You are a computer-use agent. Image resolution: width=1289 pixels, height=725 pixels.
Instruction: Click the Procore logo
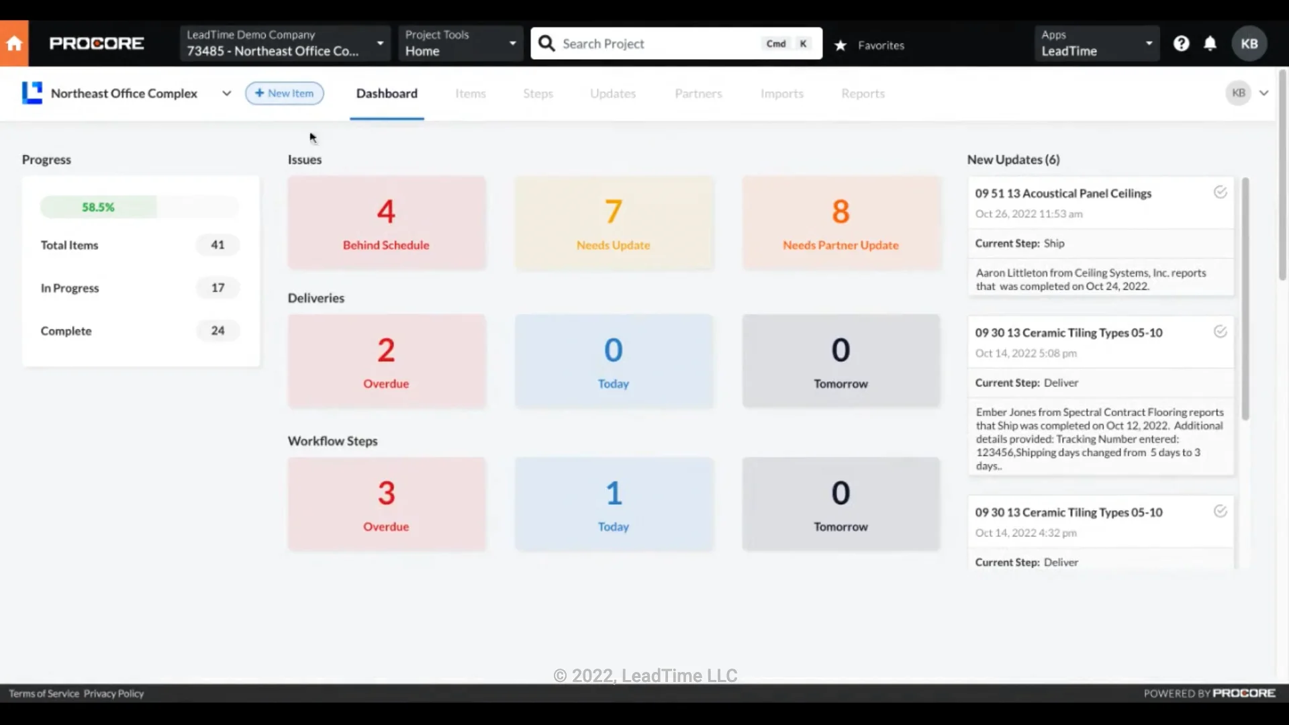click(x=97, y=44)
